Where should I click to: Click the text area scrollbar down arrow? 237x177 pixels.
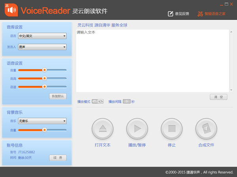[231, 90]
